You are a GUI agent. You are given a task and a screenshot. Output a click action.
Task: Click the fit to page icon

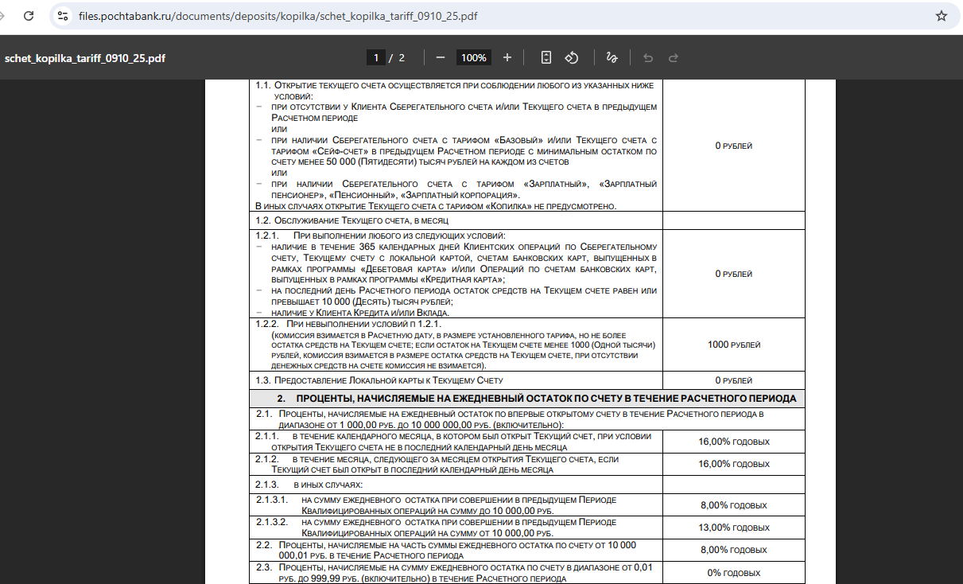546,57
